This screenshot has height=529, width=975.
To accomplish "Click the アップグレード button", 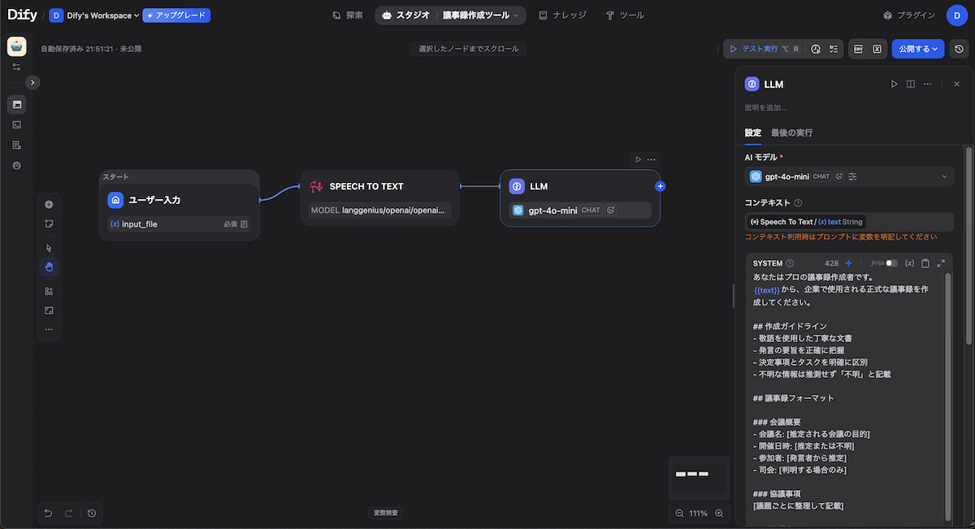I will (x=176, y=15).
